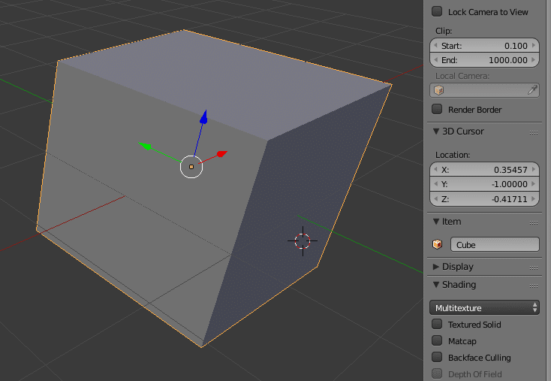551x381 pixels.
Task: Click the red X-axis manipulator arrow
Action: coord(221,154)
